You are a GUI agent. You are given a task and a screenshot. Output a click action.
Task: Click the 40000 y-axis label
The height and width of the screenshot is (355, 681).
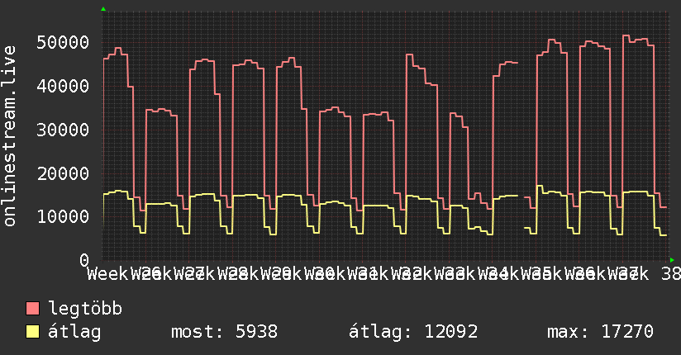63,86
